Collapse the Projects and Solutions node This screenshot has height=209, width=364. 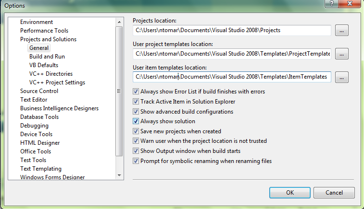coord(48,39)
